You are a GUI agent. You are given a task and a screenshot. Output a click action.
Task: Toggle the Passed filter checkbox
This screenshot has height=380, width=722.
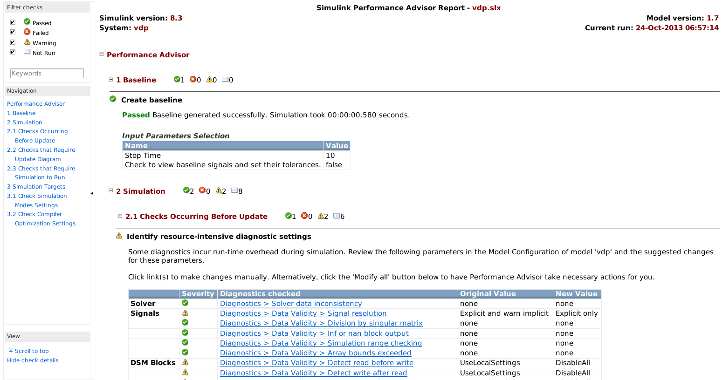tap(13, 22)
